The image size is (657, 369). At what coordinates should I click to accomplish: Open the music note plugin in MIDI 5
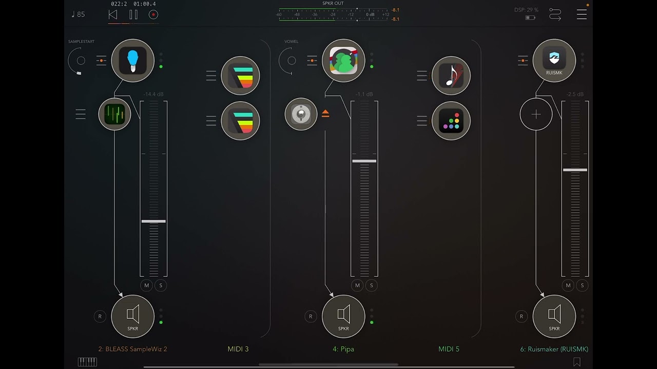point(451,76)
